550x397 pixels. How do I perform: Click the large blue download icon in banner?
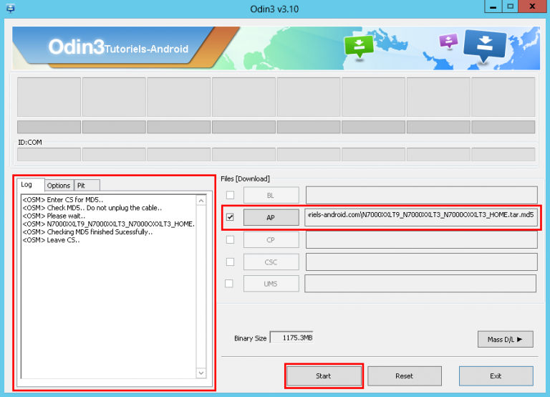(484, 45)
